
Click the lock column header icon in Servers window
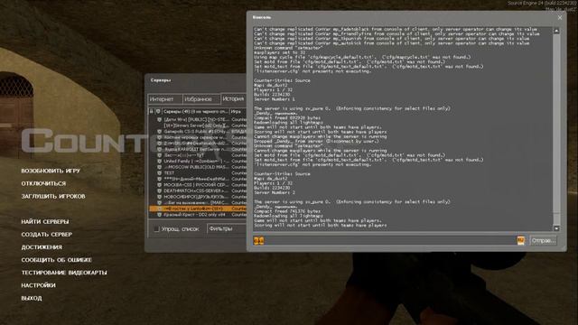pyautogui.click(x=152, y=111)
